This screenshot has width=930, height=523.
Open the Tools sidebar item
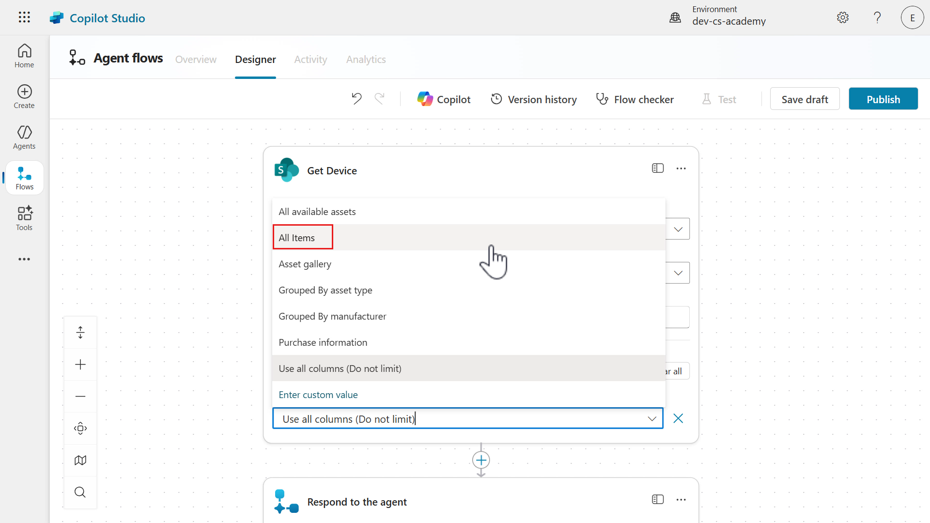click(x=24, y=218)
